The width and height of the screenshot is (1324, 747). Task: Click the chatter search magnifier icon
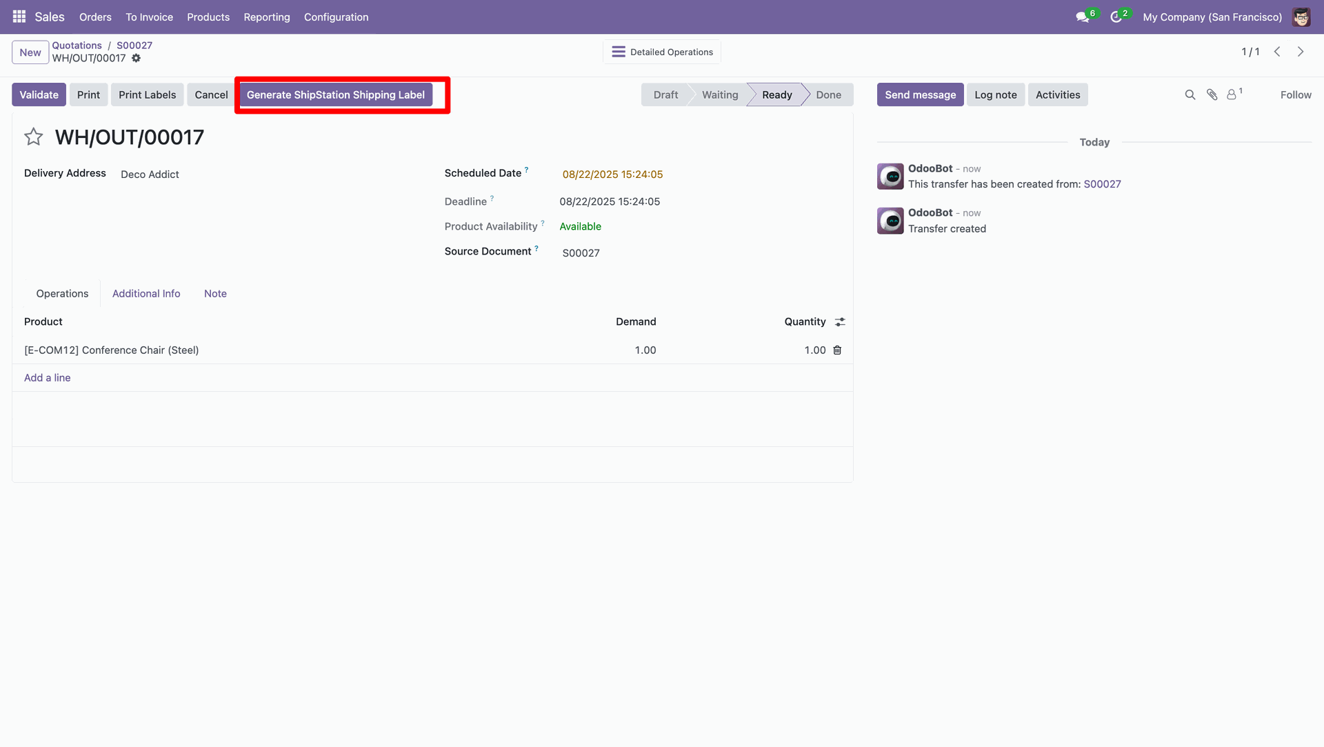pyautogui.click(x=1190, y=95)
